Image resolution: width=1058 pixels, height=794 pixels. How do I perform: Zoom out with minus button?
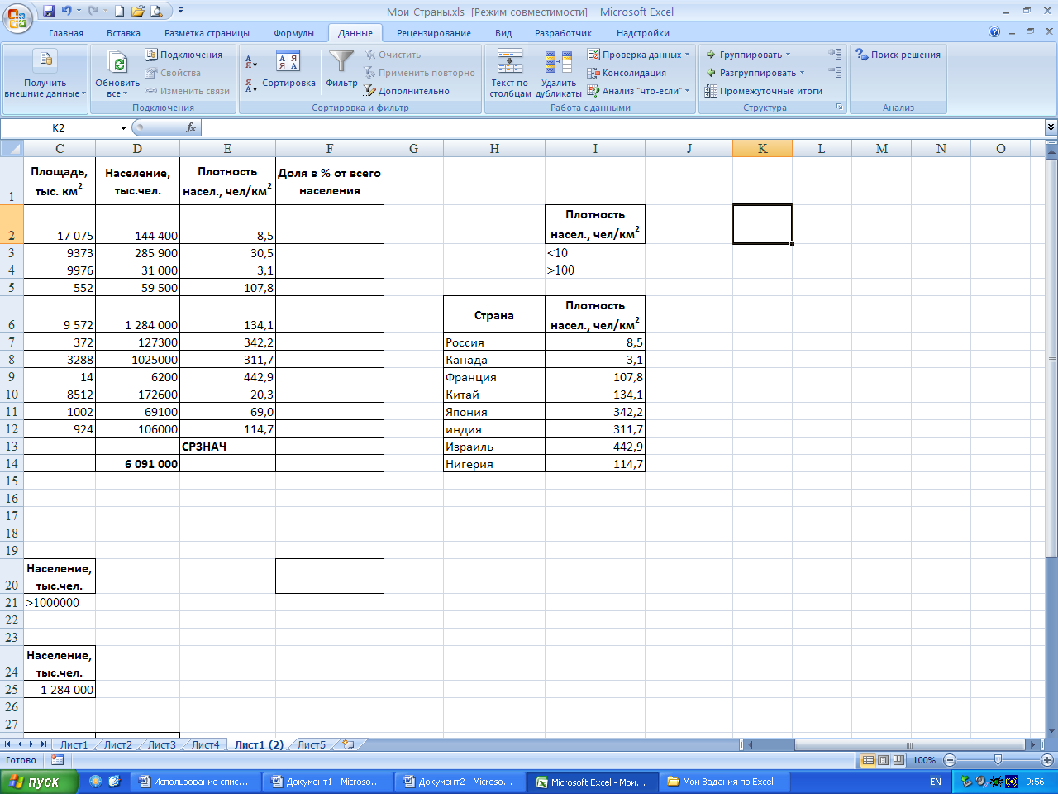coord(950,760)
